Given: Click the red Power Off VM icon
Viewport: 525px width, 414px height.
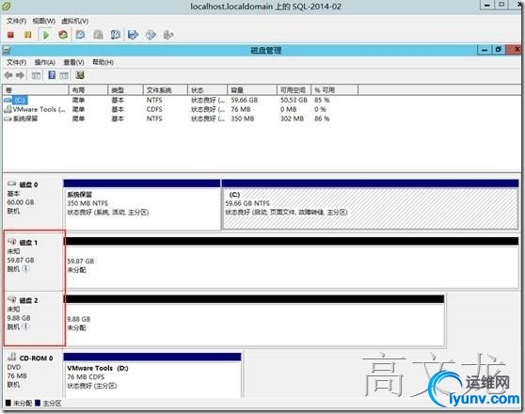Looking at the screenshot, I should click(x=10, y=35).
